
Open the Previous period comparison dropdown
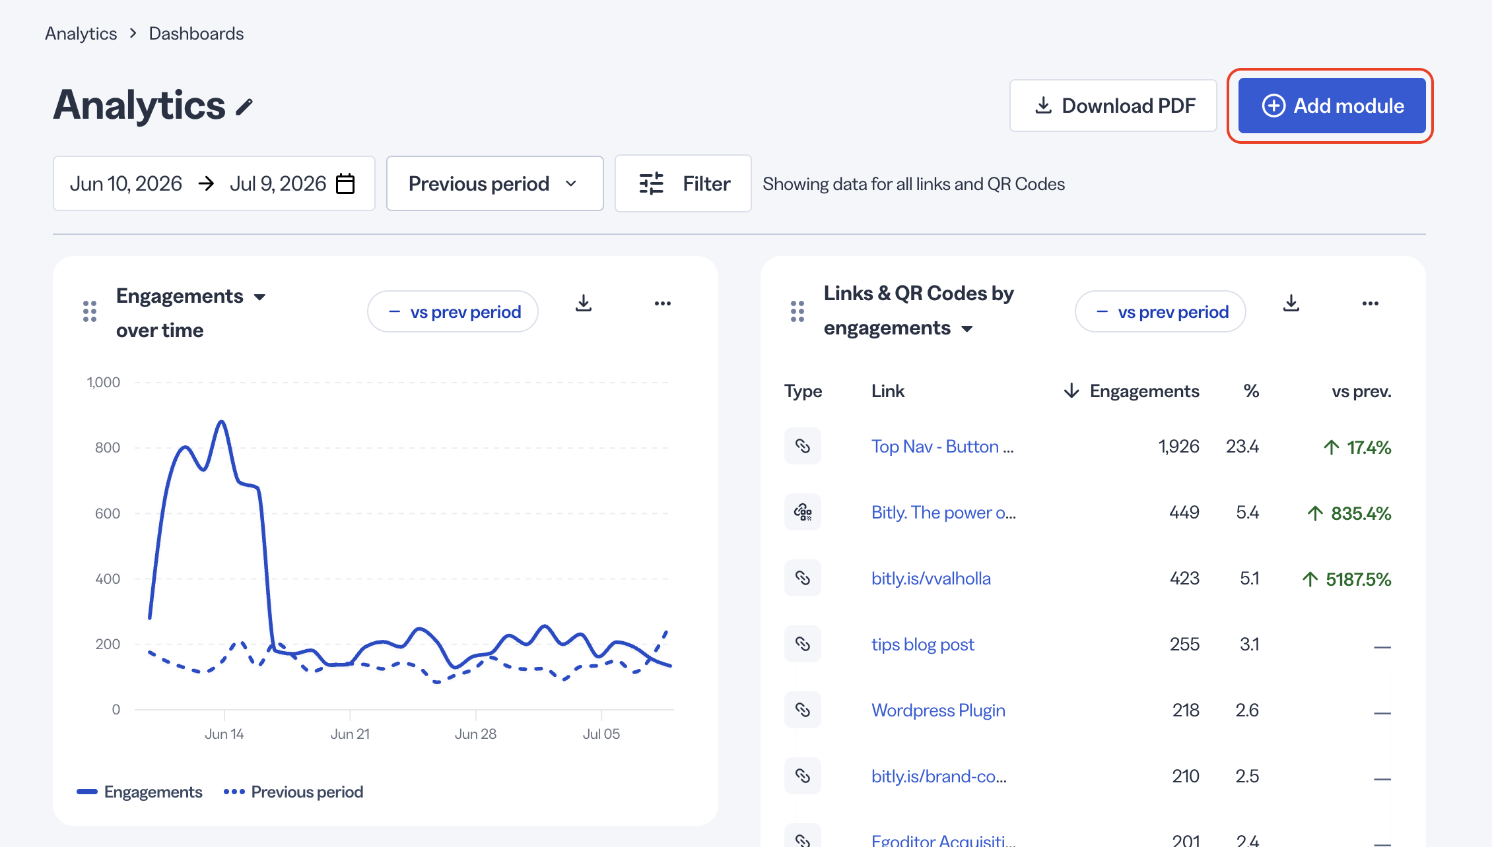[494, 183]
